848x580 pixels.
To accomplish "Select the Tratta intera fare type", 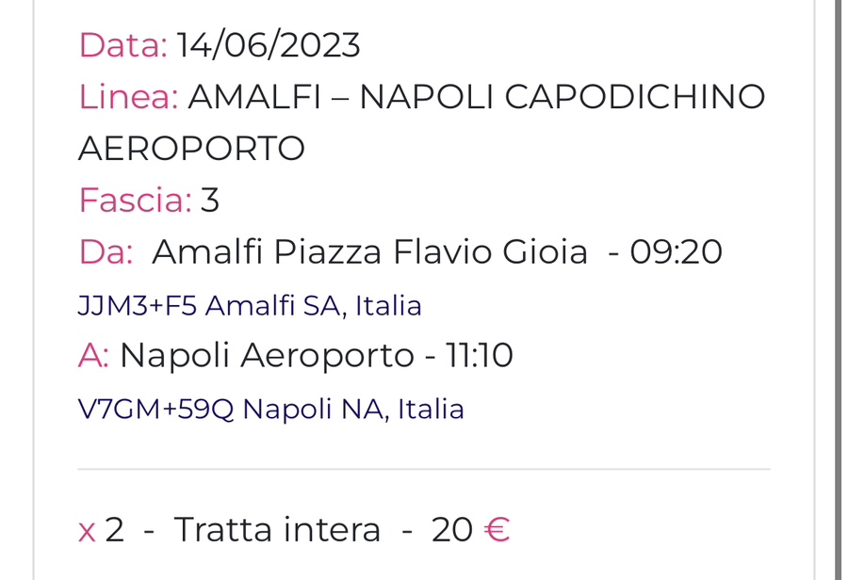I will (277, 529).
